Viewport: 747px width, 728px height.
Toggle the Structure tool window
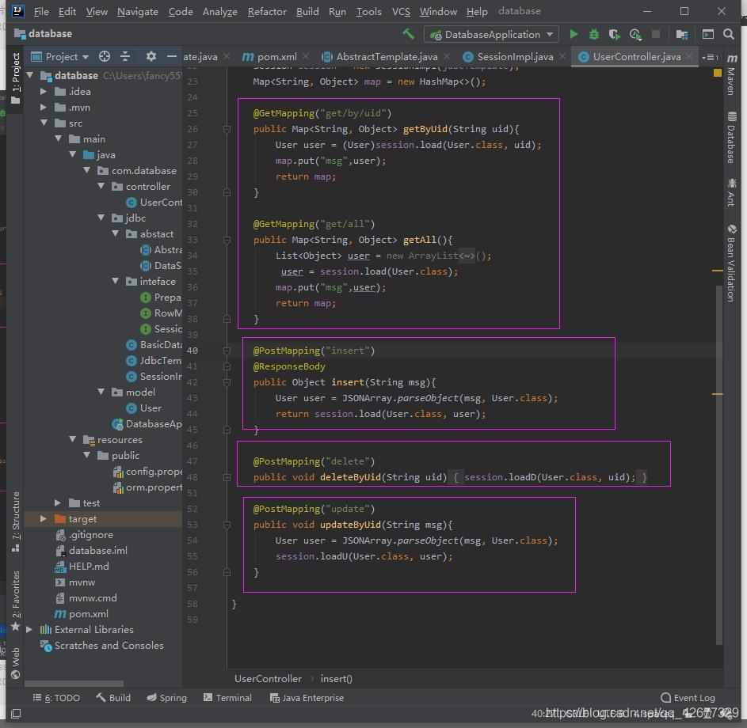[15, 511]
